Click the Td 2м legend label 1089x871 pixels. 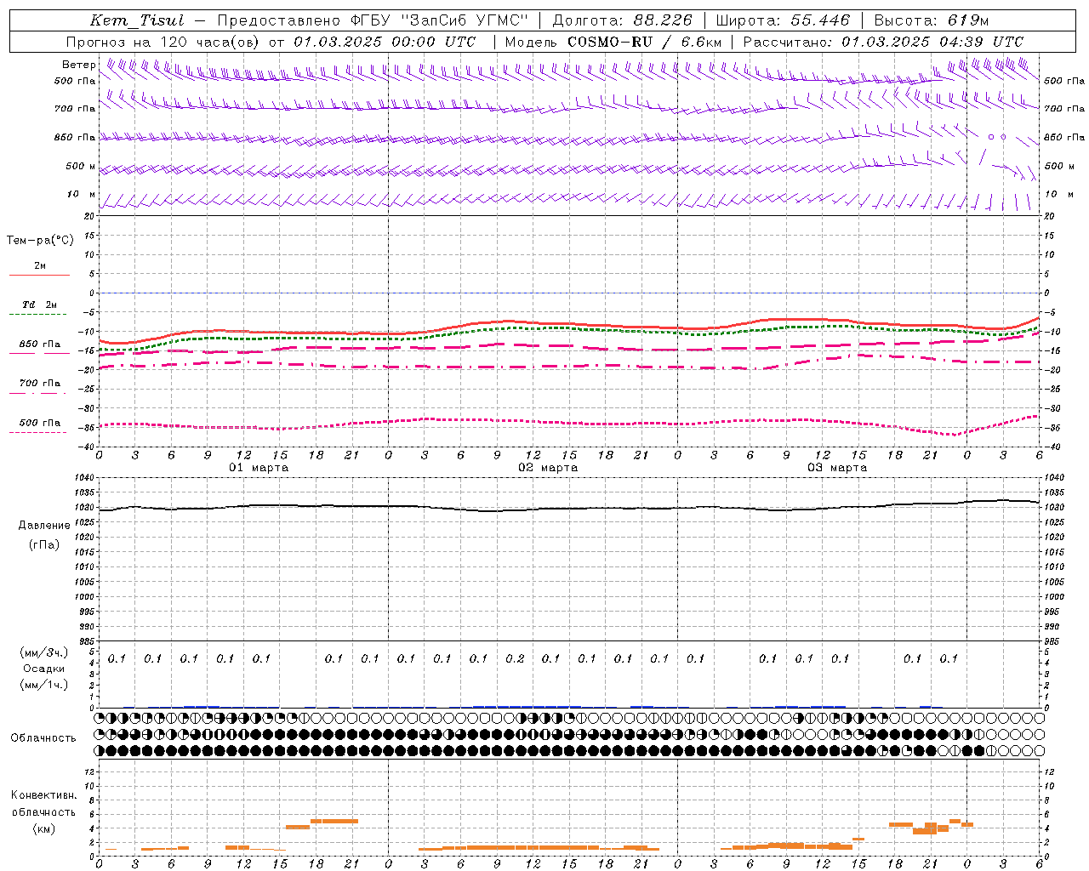click(39, 305)
